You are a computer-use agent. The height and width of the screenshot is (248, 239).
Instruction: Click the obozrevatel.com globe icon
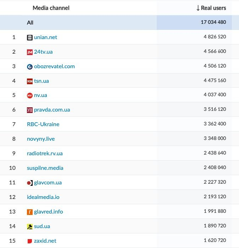click(30, 66)
